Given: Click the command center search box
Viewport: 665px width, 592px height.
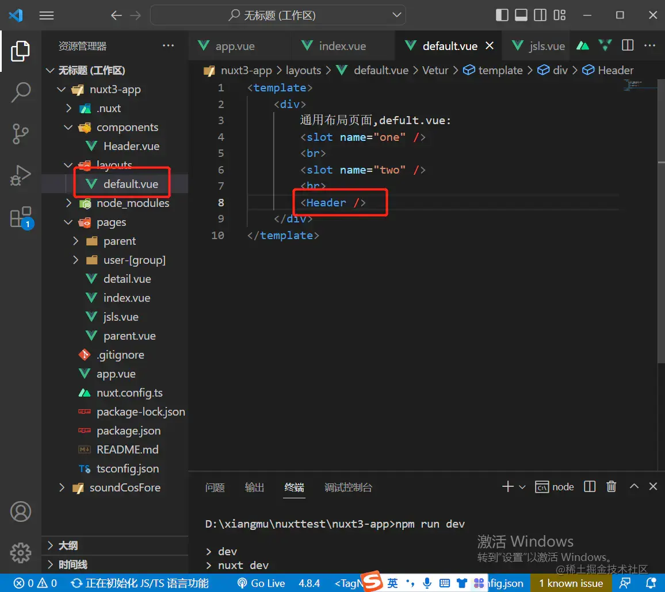Looking at the screenshot, I should [278, 16].
